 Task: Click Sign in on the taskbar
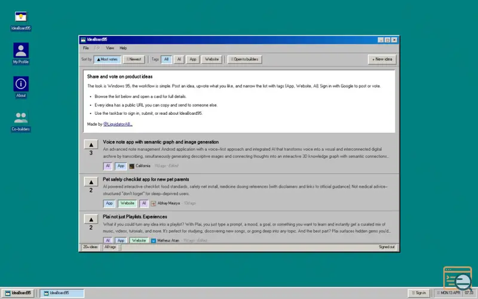coord(419,293)
